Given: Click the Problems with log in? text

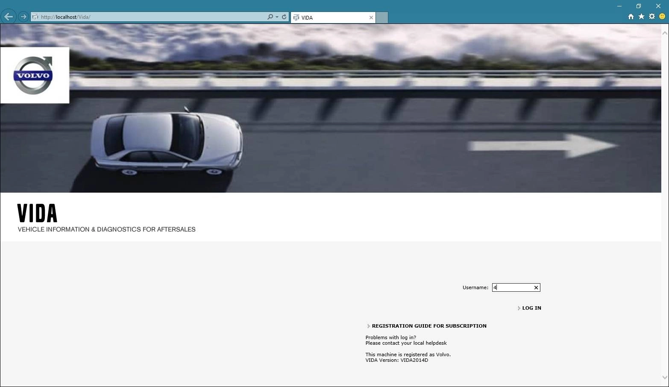Looking at the screenshot, I should point(390,337).
